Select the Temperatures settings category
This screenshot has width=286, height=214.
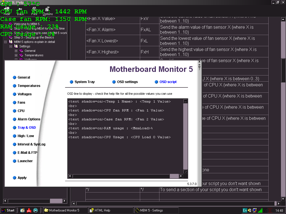29,86
